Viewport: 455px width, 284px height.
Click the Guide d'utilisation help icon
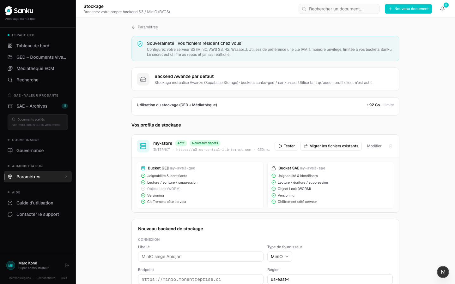[10, 203]
